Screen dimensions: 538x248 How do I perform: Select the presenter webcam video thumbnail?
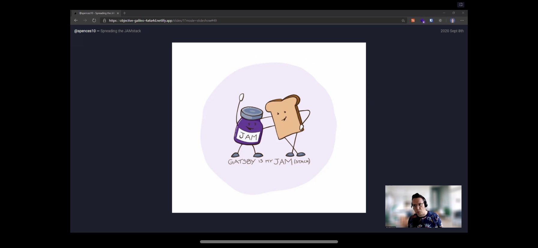coord(423,206)
